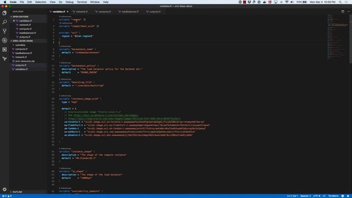Open the Terraform view icon in activity bar
352x198 pixels.
tap(4, 59)
